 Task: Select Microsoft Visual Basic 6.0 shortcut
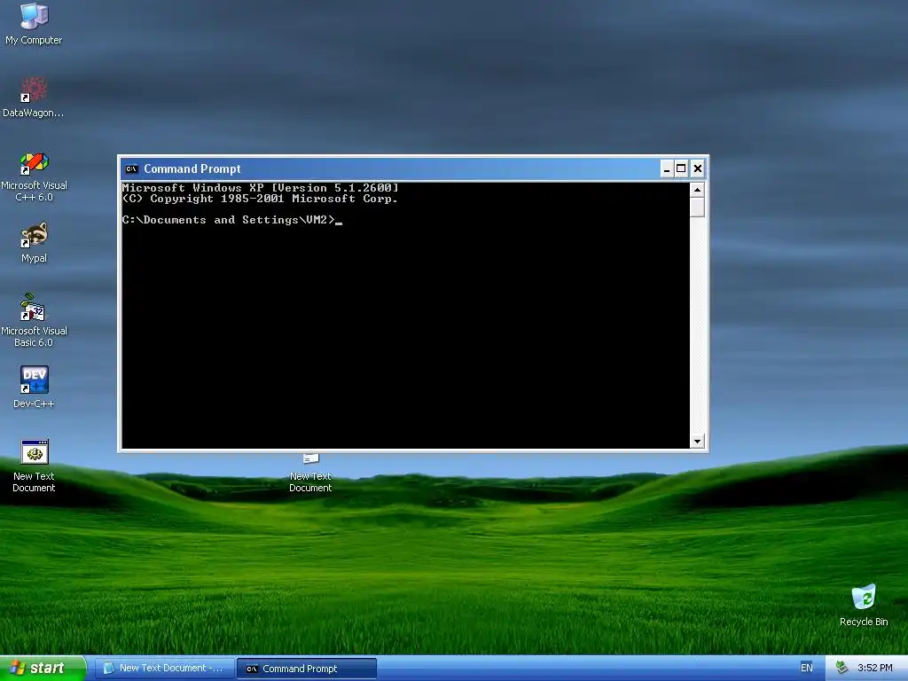(34, 321)
